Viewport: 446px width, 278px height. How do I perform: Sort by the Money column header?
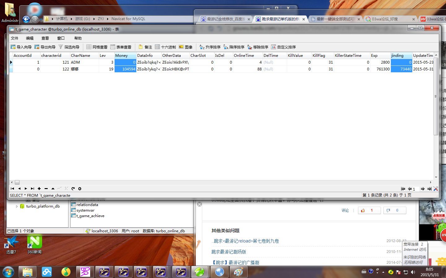click(125, 56)
